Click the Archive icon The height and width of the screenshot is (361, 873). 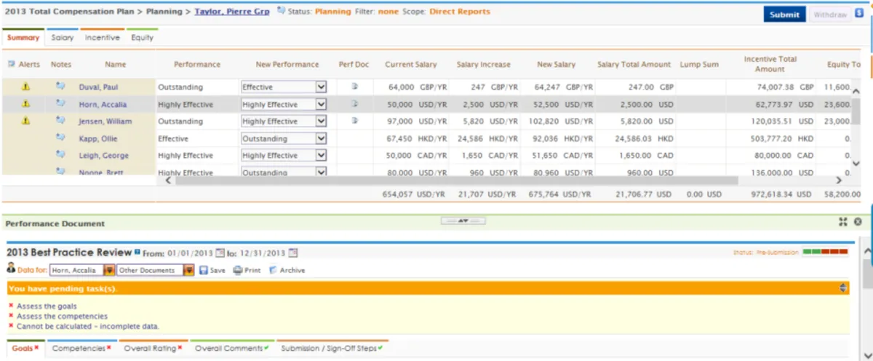click(273, 270)
